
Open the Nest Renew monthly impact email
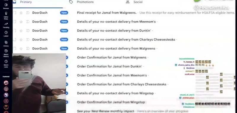tap(105, 111)
